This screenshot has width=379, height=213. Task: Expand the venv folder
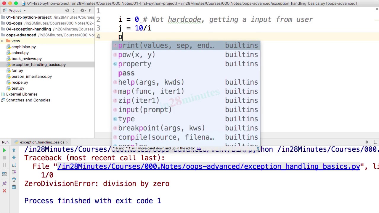tap(2, 41)
